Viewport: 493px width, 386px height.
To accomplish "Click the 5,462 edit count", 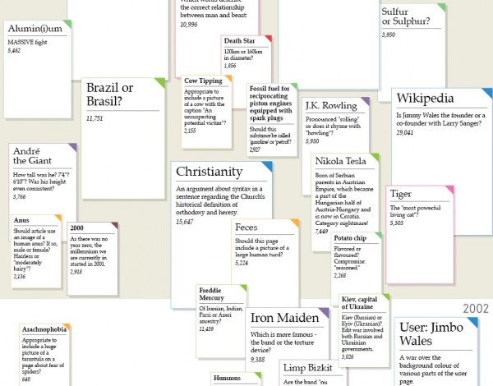I will pyautogui.click(x=14, y=51).
